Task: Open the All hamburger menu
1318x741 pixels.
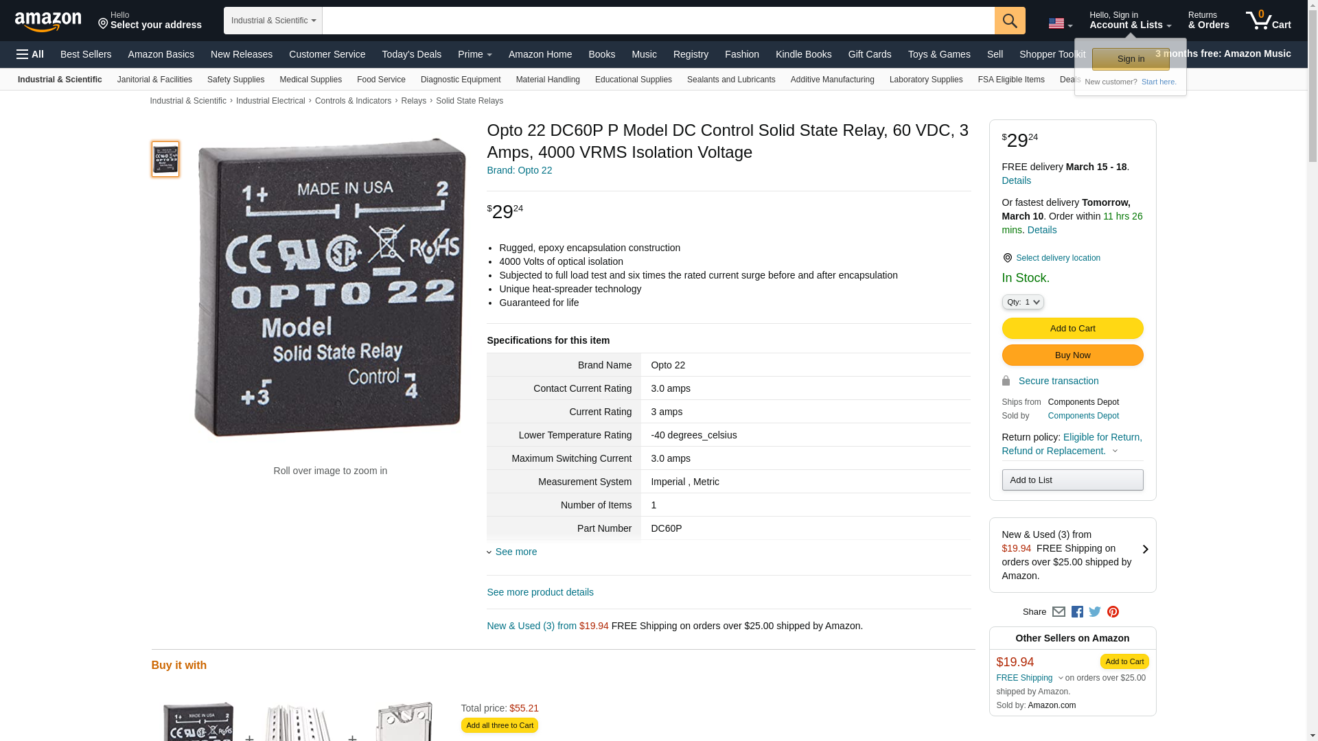Action: (x=30, y=54)
